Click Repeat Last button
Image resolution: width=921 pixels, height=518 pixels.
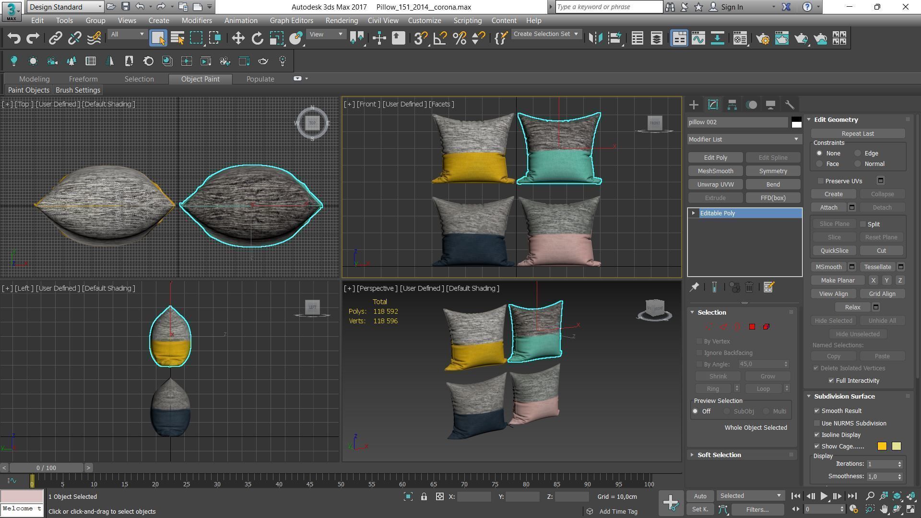(x=858, y=133)
